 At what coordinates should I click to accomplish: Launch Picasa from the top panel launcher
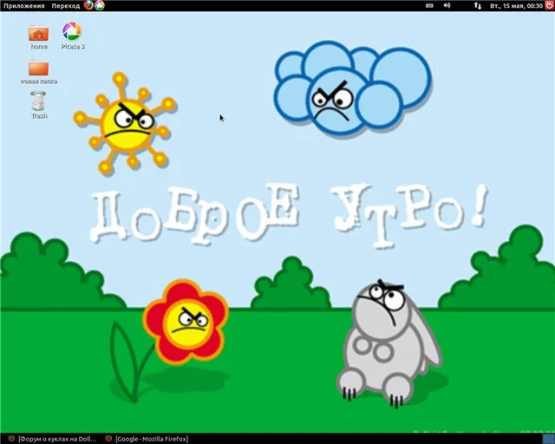point(100,5)
